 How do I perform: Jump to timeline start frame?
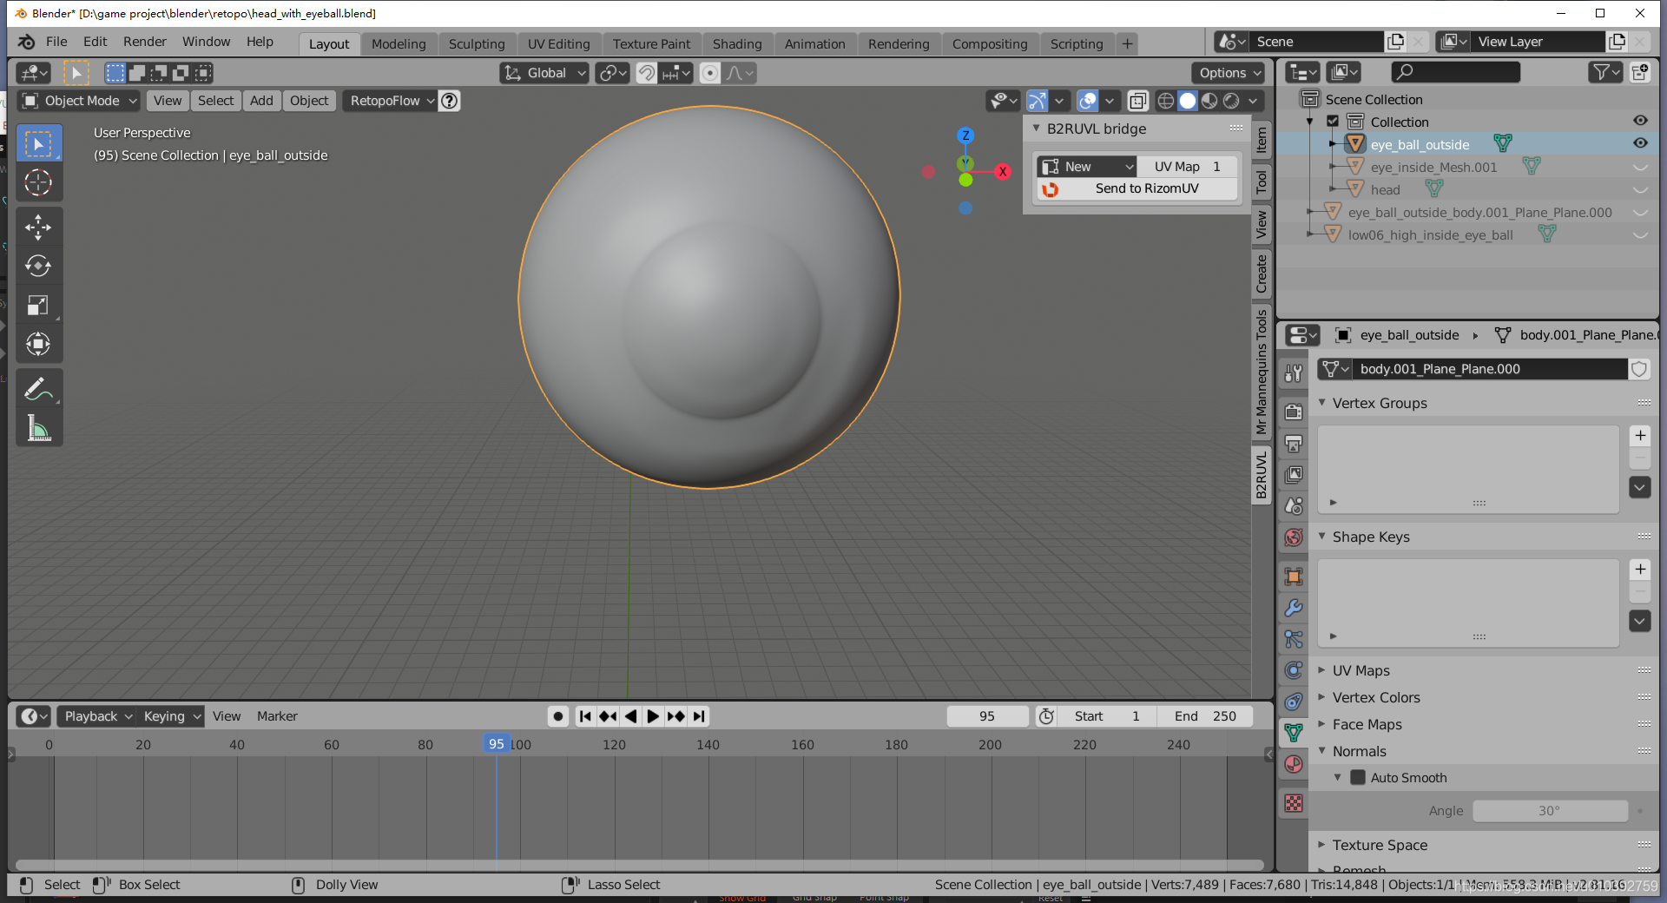pyautogui.click(x=585, y=716)
